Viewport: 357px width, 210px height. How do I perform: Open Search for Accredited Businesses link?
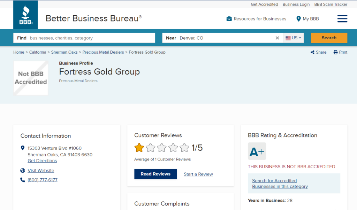click(x=280, y=184)
